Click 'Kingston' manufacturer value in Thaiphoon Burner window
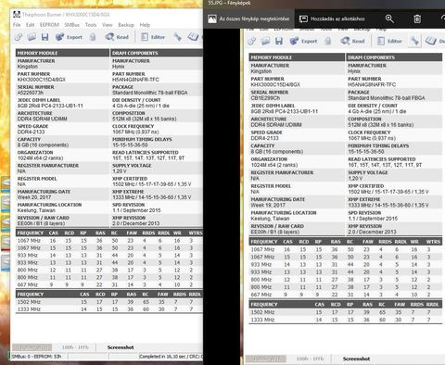The image size is (445, 365). click(x=28, y=67)
